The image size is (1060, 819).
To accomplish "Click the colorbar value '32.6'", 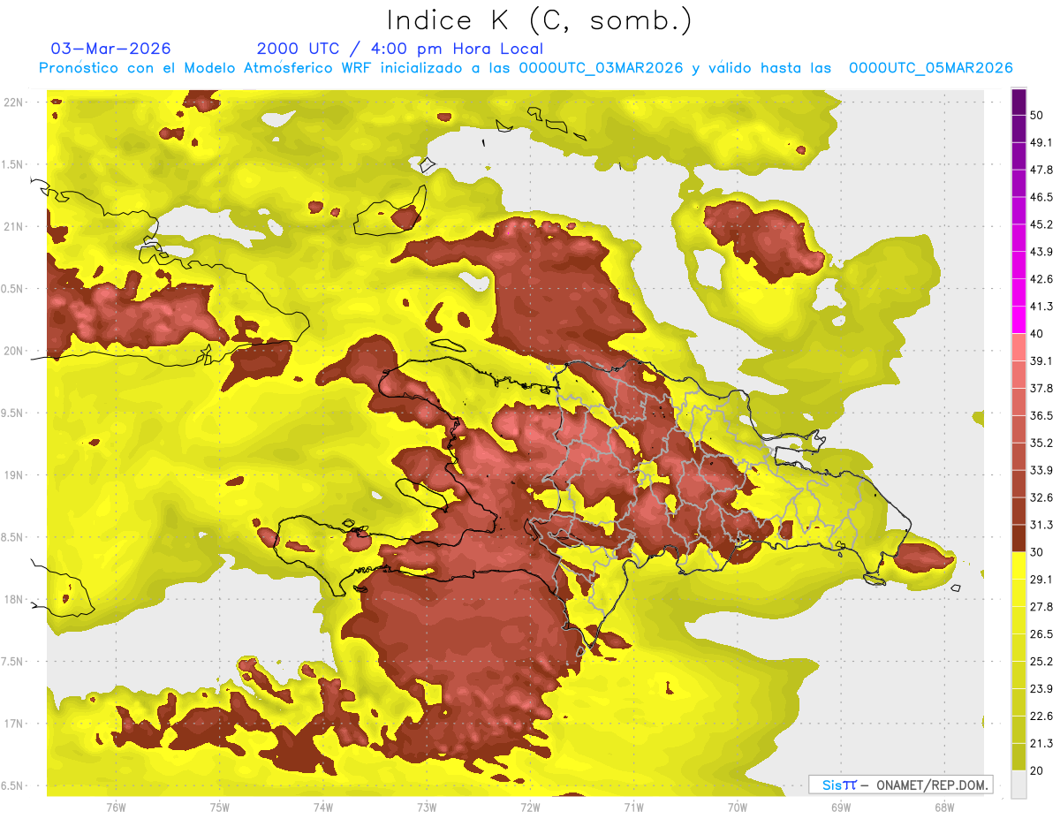I will [x=1041, y=498].
